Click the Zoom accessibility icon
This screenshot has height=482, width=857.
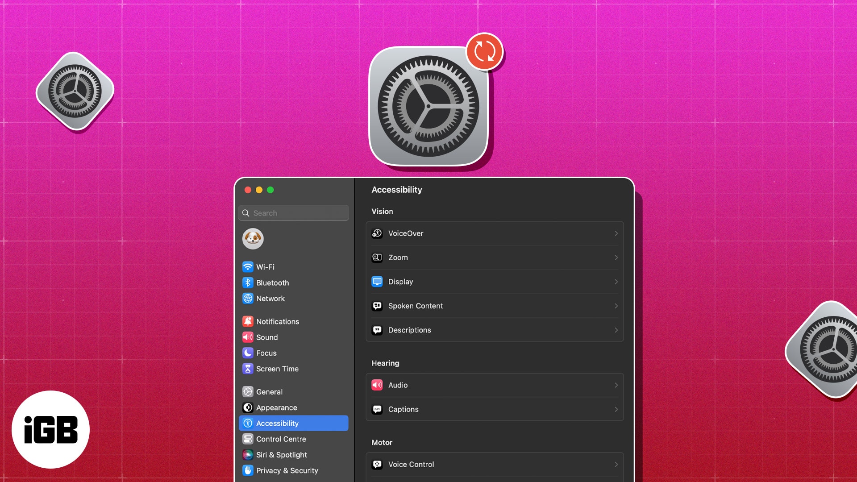pyautogui.click(x=377, y=257)
